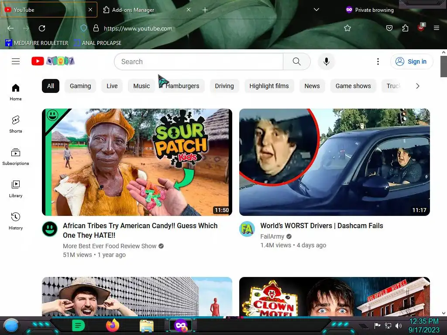Screen dimensions: 447x335
Task: Go forward with the browser forward arrow
Action: 26,28
